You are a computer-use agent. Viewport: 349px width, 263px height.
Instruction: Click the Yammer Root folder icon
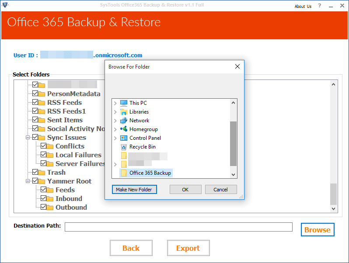click(x=42, y=181)
